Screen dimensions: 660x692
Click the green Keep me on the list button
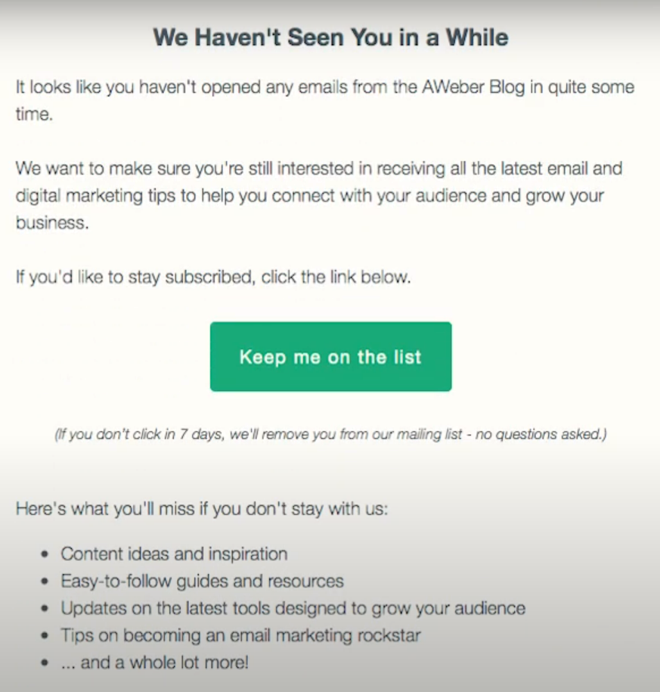click(330, 357)
